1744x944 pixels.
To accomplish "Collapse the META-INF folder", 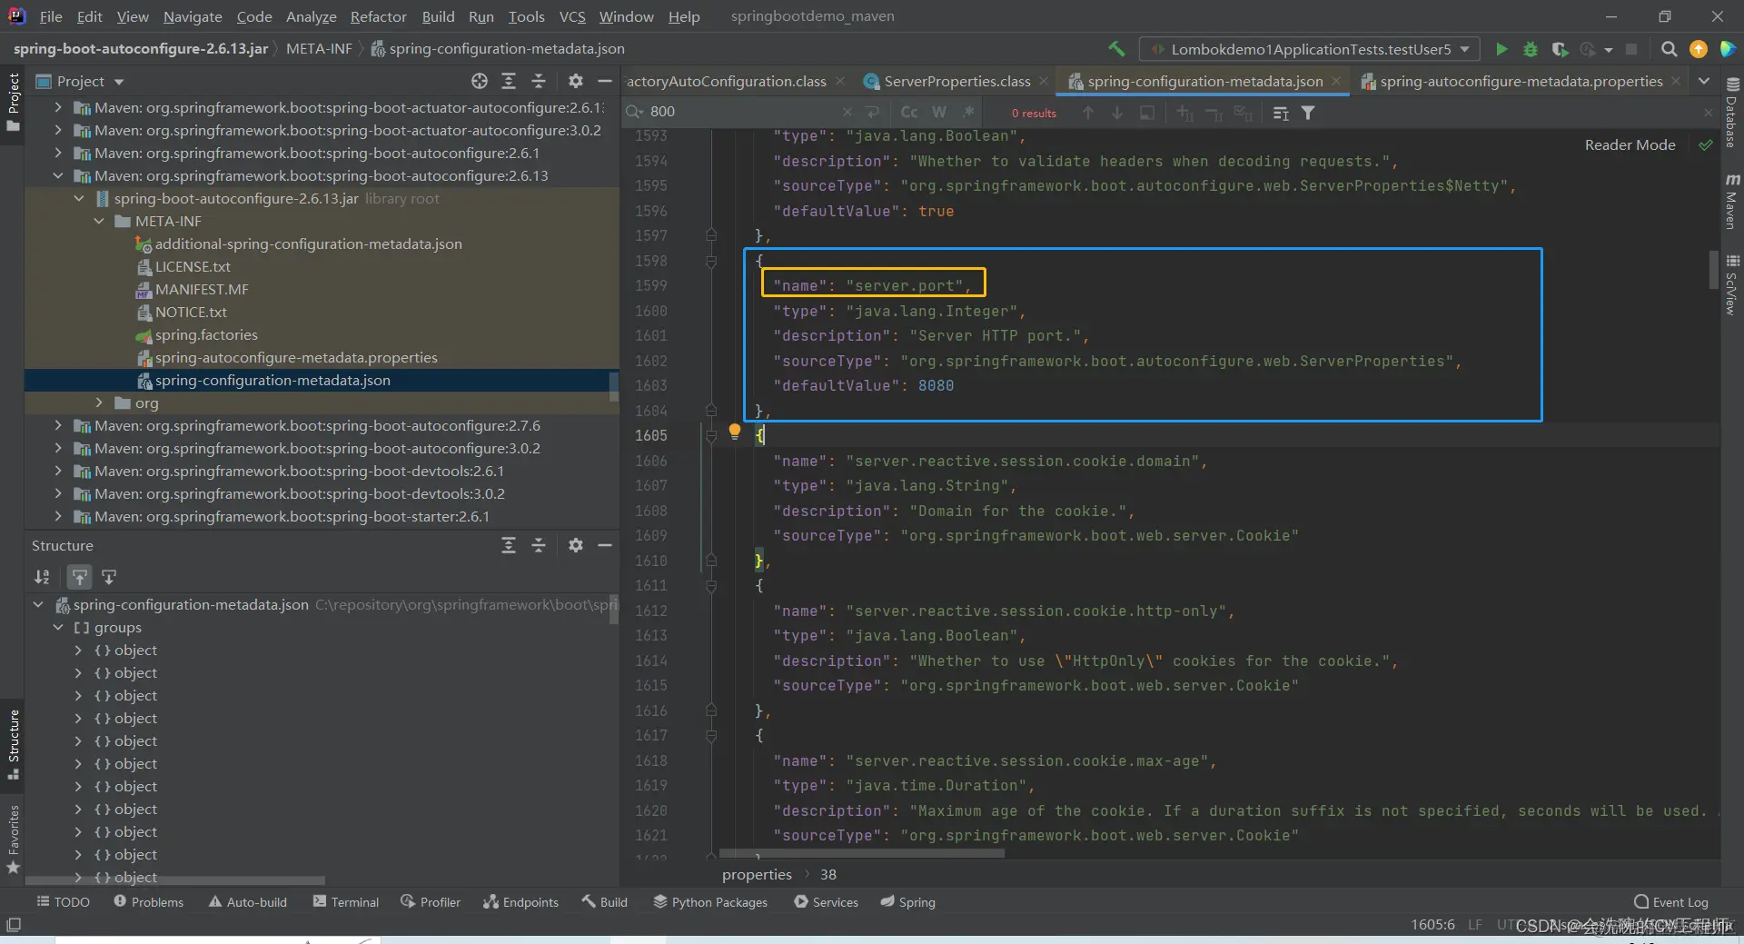I will [99, 222].
